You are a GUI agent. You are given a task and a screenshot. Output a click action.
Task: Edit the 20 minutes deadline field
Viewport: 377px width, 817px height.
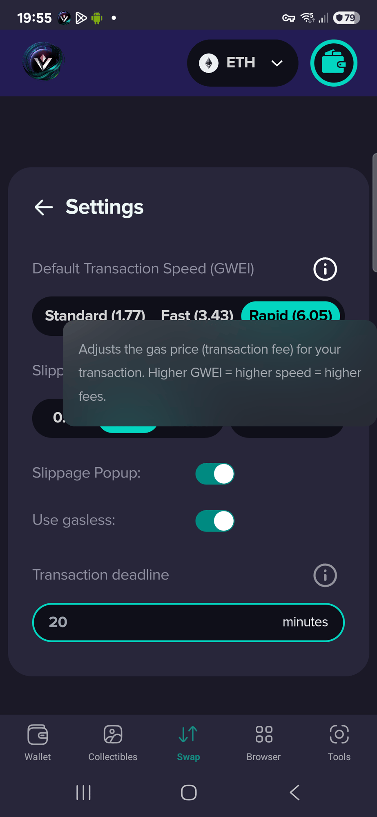(x=188, y=622)
